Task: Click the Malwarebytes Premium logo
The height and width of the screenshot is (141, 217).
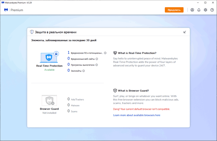Action: tap(14, 10)
